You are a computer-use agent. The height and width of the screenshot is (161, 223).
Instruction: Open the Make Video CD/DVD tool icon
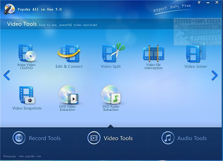(27, 53)
